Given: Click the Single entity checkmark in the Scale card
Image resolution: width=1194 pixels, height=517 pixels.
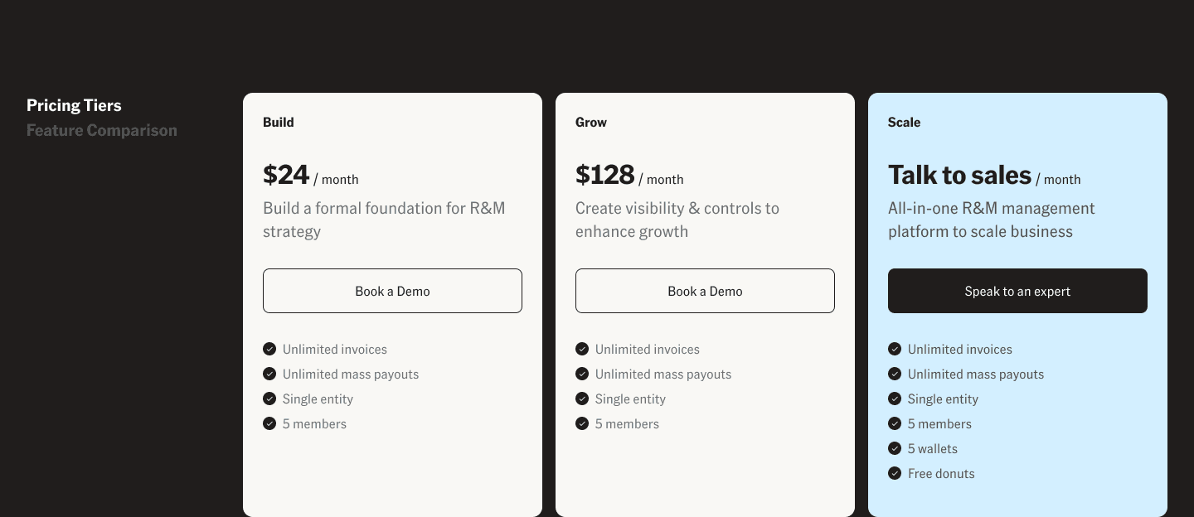Looking at the screenshot, I should (x=895, y=399).
